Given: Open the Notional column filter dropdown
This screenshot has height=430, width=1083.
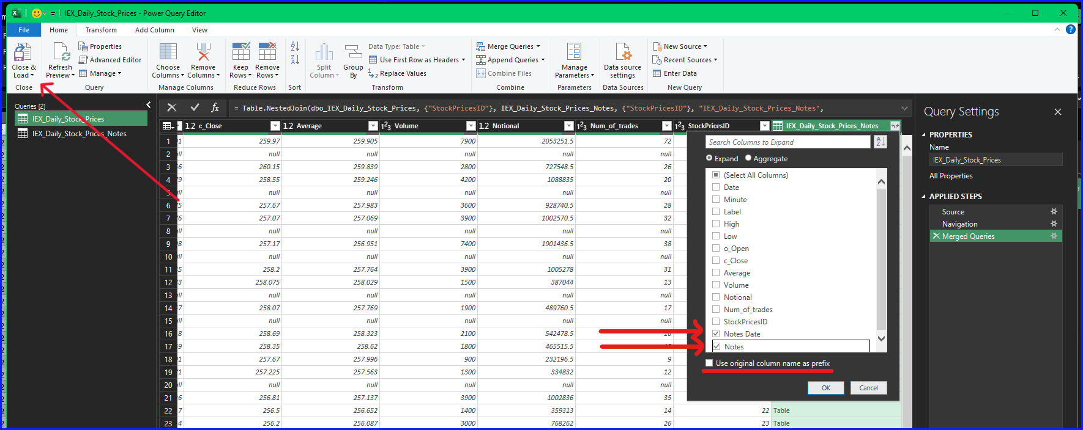Looking at the screenshot, I should 569,126.
